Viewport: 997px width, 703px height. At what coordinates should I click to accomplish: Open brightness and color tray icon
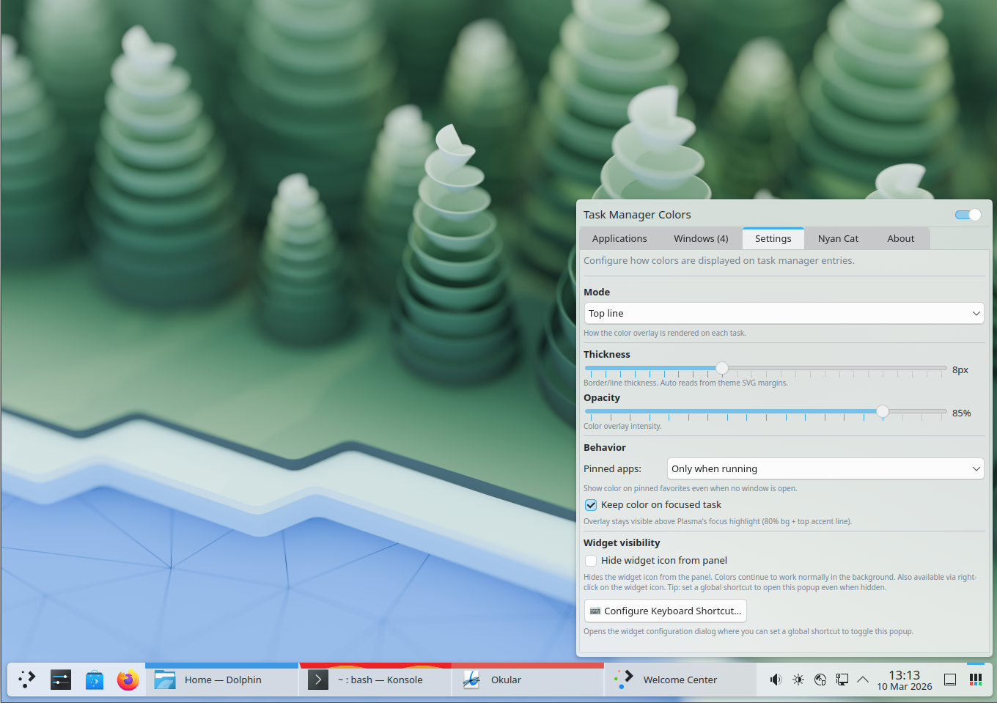tap(798, 680)
